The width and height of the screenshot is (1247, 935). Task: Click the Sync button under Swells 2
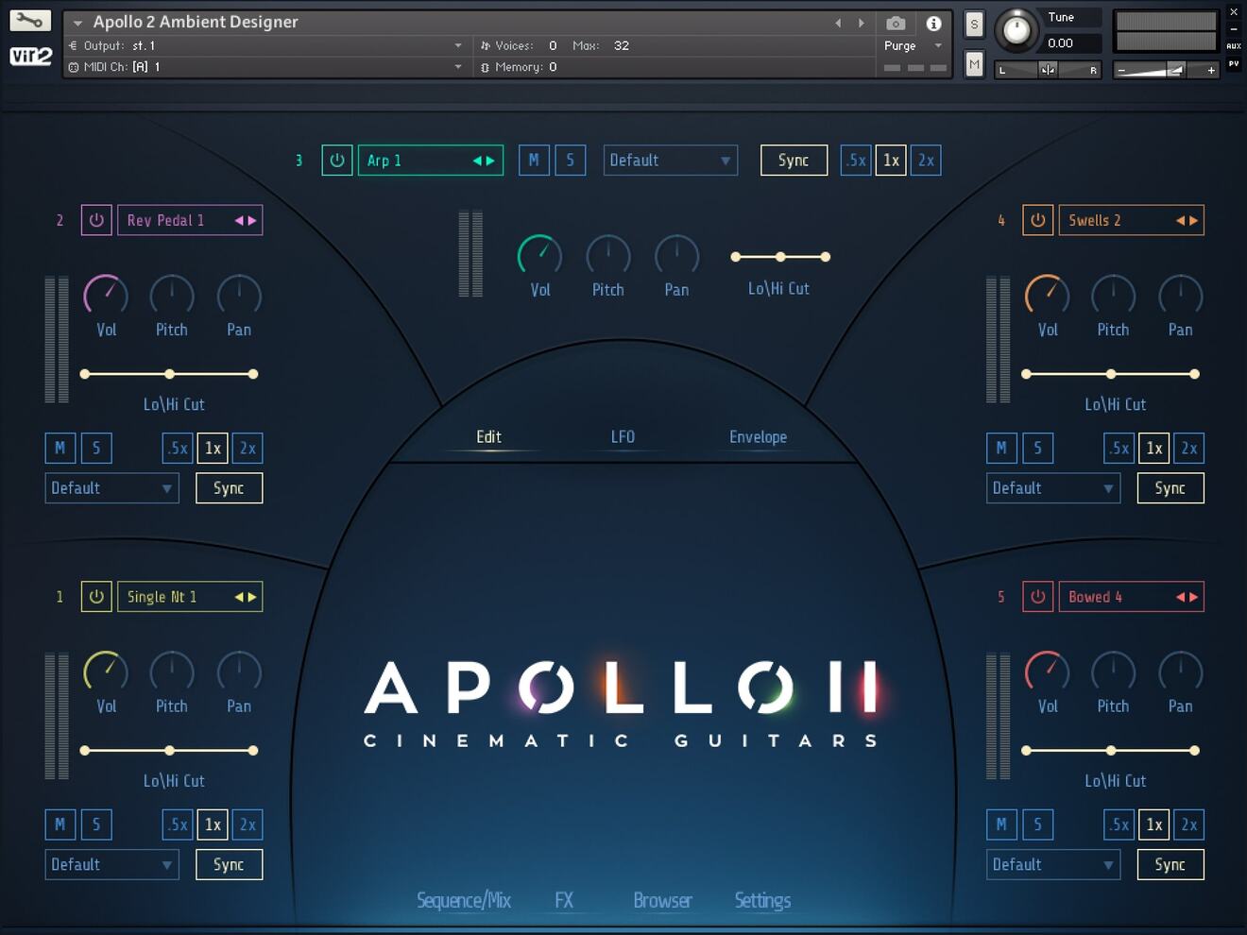(1170, 488)
